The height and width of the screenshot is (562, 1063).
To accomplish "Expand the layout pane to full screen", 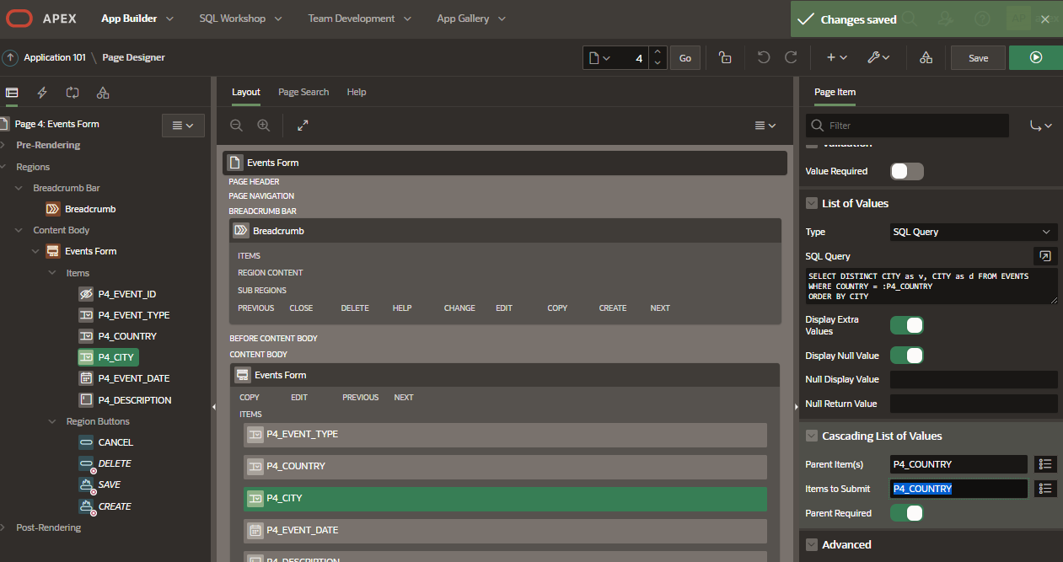I will 303,125.
